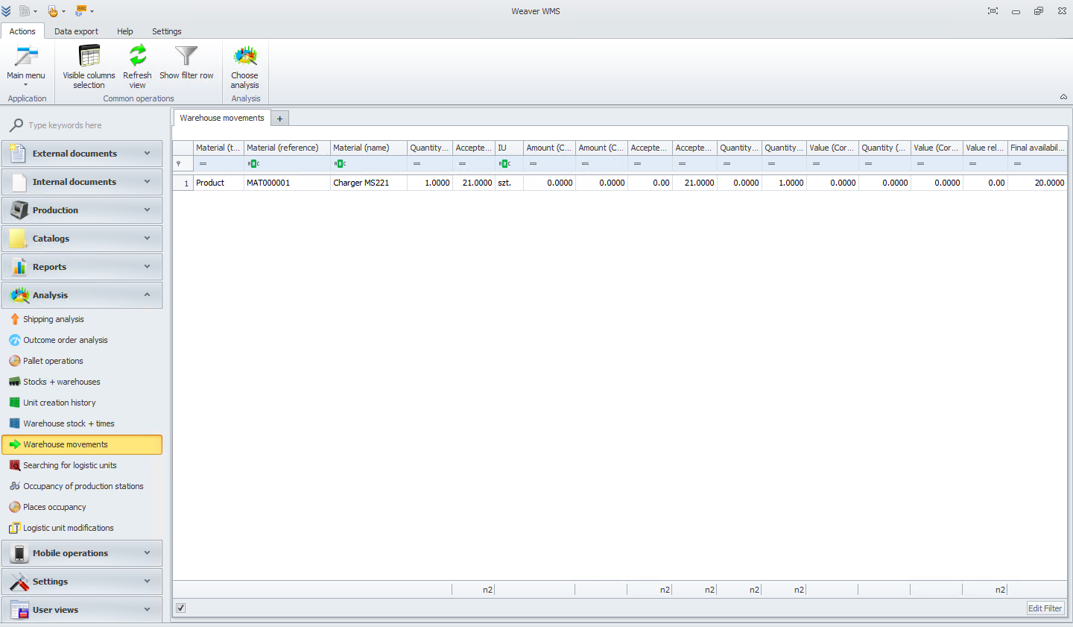Click the Show filter row funnel icon
This screenshot has width=1073, height=627.
coord(186,57)
